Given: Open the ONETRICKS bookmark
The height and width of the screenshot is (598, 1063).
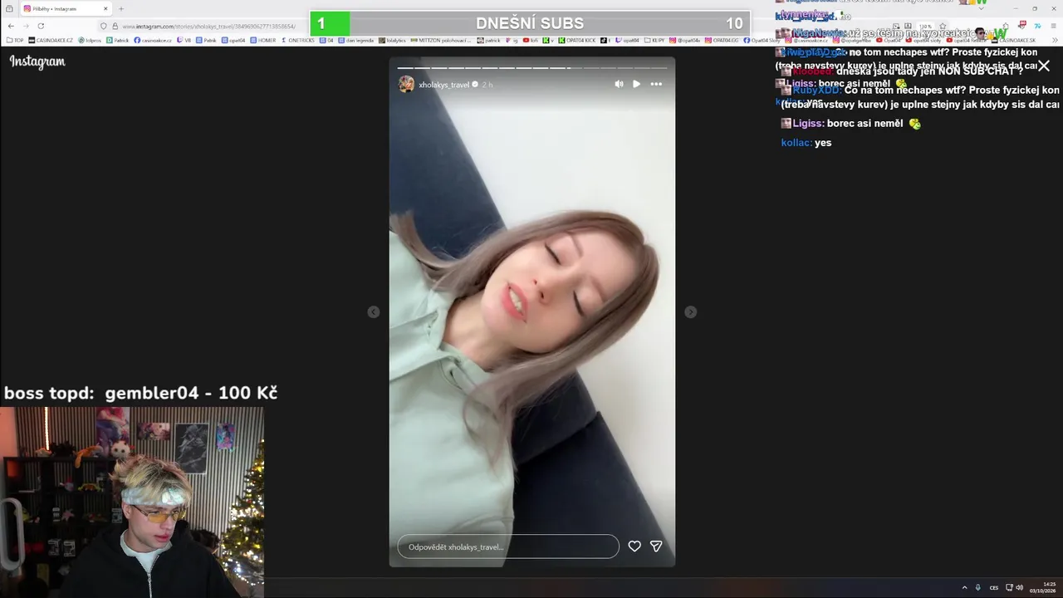Looking at the screenshot, I should point(298,40).
